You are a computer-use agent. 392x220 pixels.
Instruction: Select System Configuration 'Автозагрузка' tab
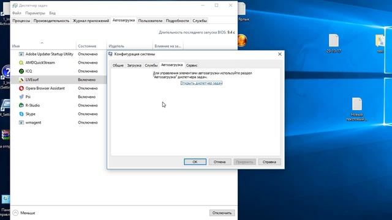point(171,65)
